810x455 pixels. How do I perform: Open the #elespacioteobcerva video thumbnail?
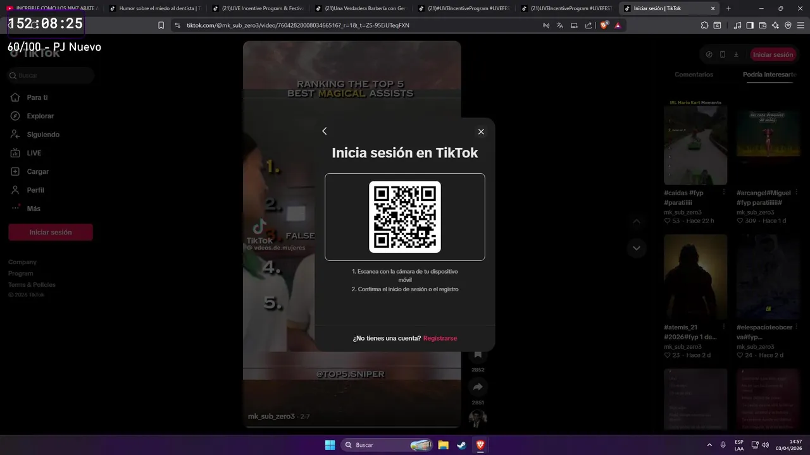[x=768, y=277]
